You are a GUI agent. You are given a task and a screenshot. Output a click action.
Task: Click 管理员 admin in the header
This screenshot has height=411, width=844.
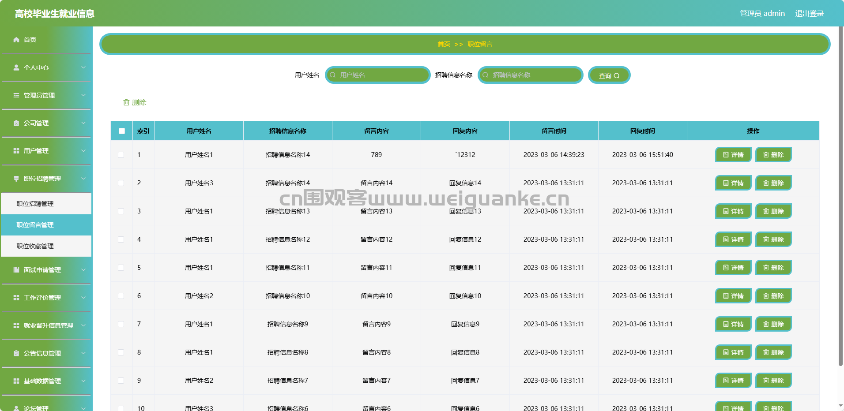(x=762, y=14)
